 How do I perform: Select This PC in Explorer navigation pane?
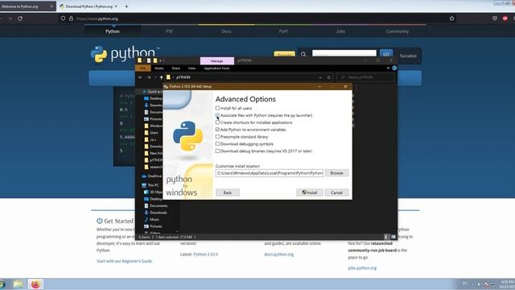150,185
